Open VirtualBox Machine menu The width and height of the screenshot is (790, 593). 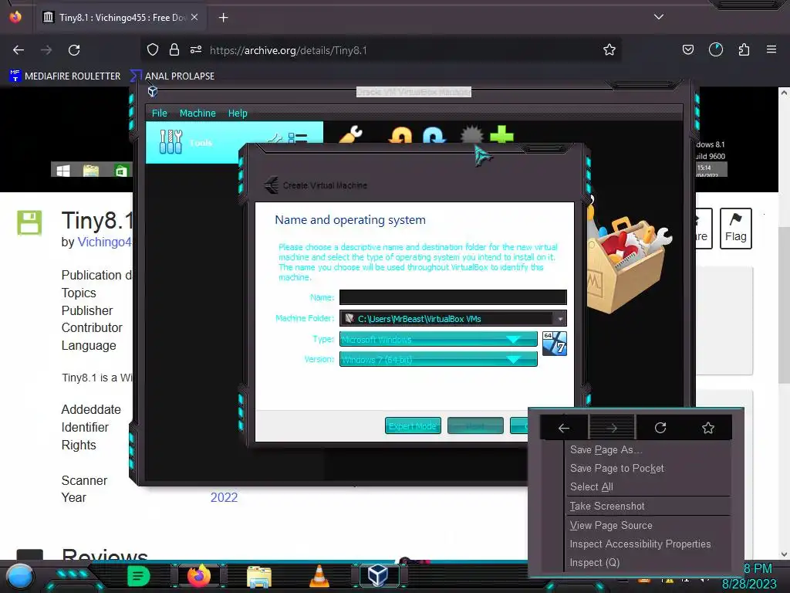(197, 113)
